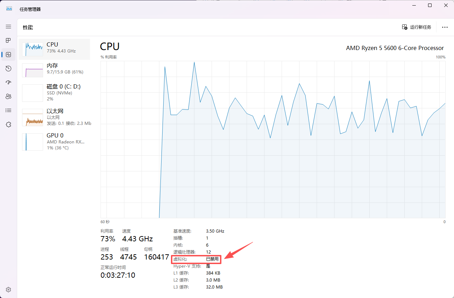Click the CPU utilization graph
Screen dimensions: 454x298
(273, 140)
